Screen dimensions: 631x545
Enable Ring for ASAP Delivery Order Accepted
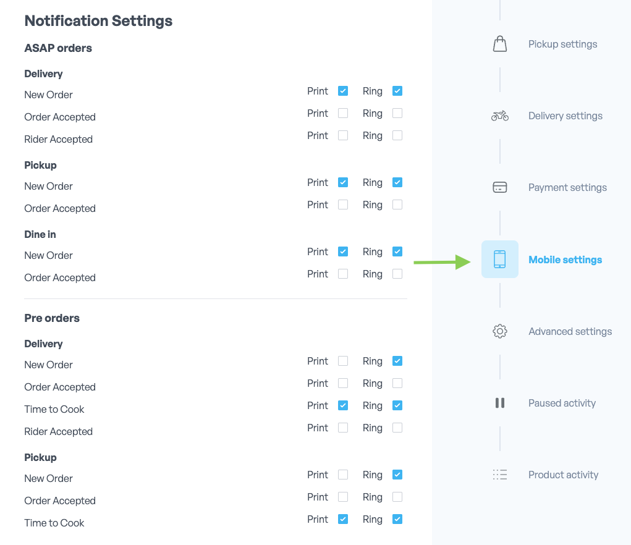(397, 113)
